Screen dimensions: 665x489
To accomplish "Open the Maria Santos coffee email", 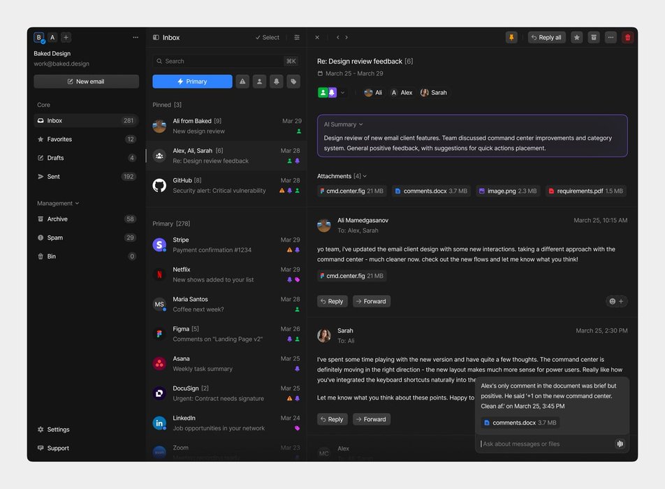I will 226,304.
